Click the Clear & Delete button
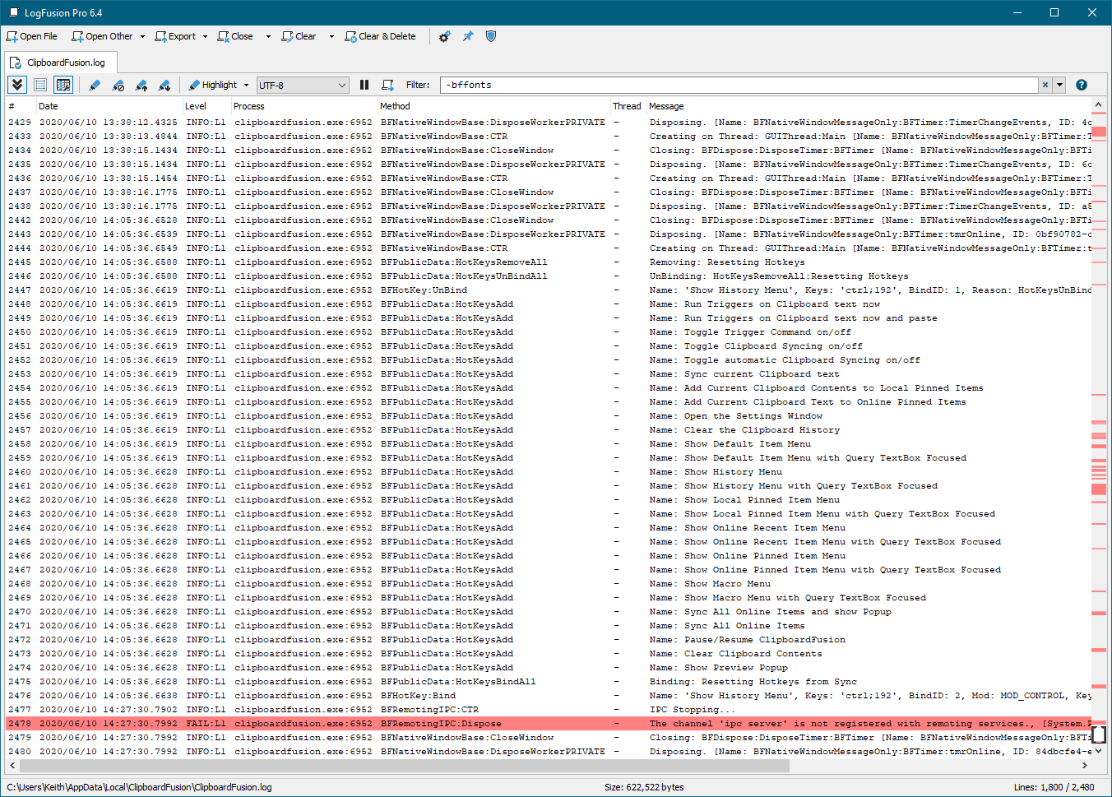Image resolution: width=1112 pixels, height=797 pixels. pyautogui.click(x=381, y=36)
